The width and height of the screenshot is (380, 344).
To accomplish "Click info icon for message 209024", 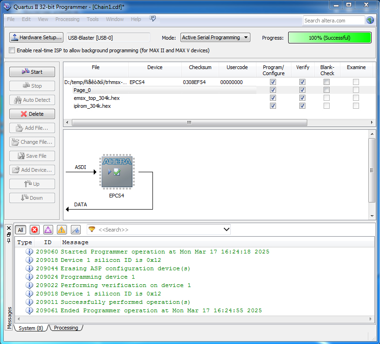I will (29, 277).
